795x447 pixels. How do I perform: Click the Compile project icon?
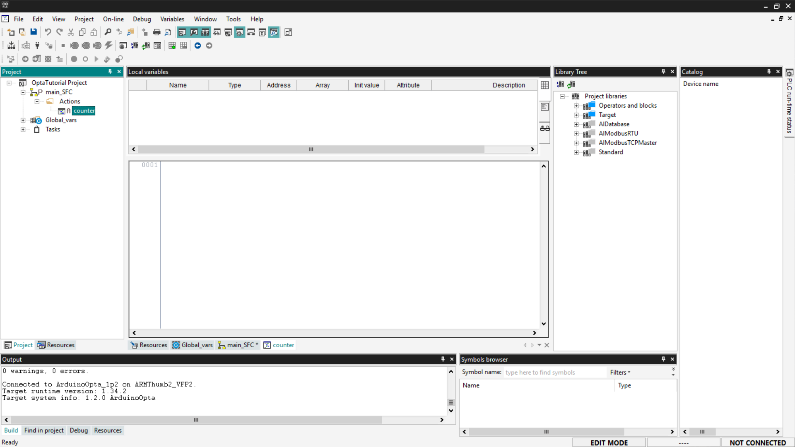point(12,46)
